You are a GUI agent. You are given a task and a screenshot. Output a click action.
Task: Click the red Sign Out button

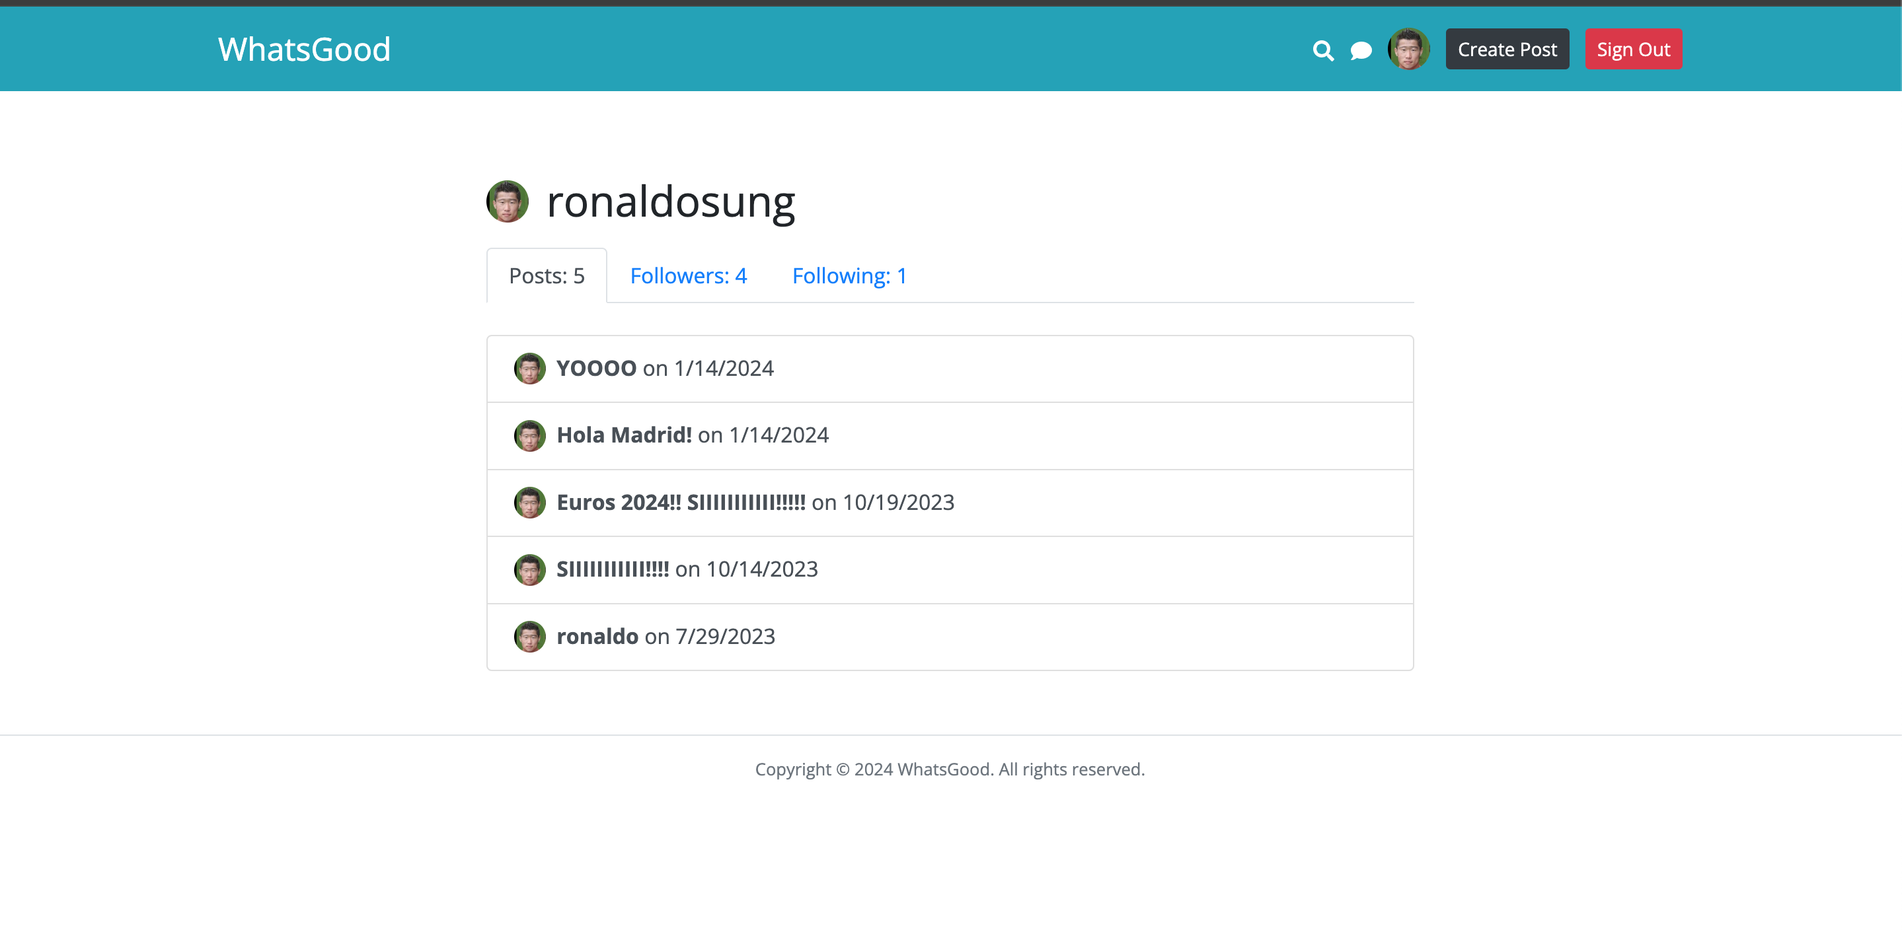(1632, 50)
